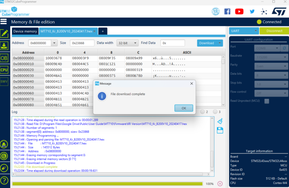
Task: Click the Find Data input field
Action: click(x=172, y=43)
